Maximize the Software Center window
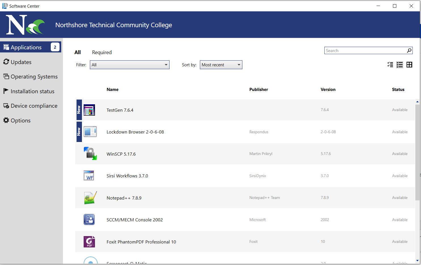421x265 pixels. point(395,6)
